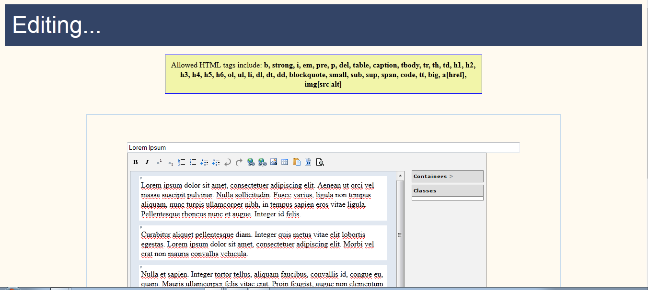
Task: Open the HTML source view
Action: pos(308,162)
